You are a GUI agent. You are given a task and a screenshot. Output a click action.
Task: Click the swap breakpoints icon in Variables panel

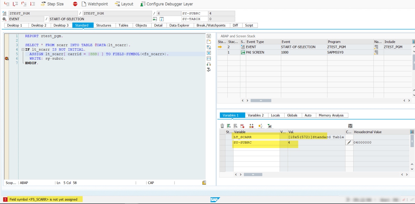tap(251, 126)
